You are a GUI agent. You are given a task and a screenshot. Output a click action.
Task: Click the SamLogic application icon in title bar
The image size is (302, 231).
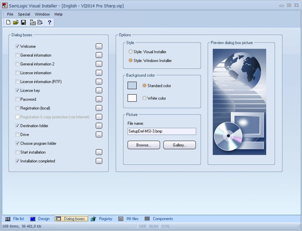[5, 6]
